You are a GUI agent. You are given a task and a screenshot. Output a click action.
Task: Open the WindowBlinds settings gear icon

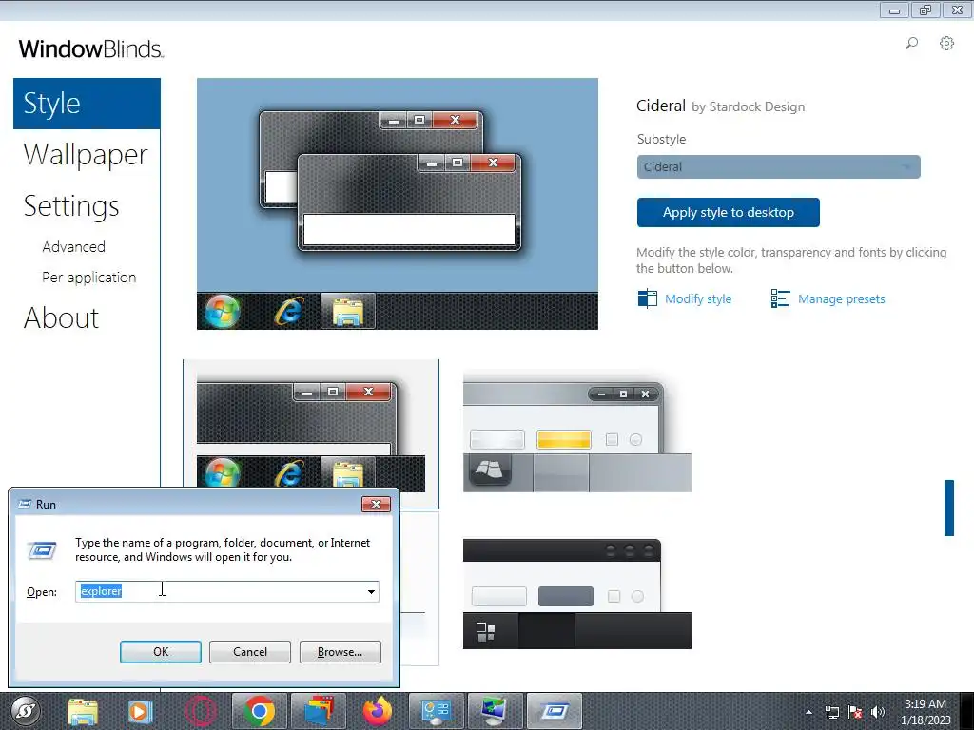(x=946, y=44)
